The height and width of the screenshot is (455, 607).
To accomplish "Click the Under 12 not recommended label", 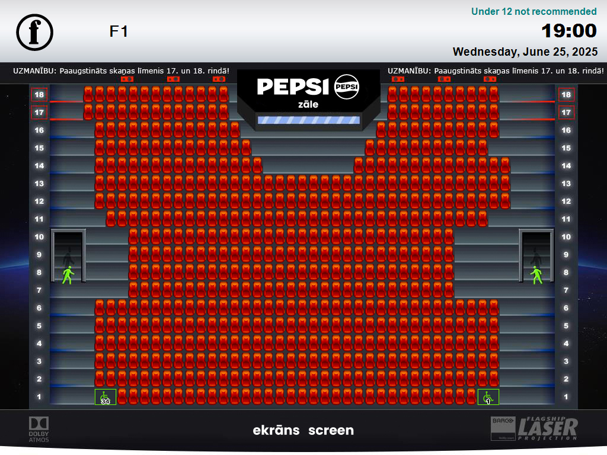I will pos(534,12).
